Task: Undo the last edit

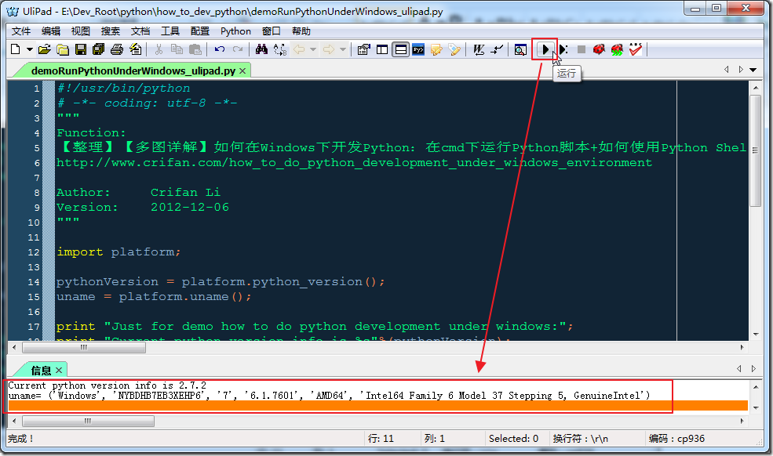Action: (220, 49)
